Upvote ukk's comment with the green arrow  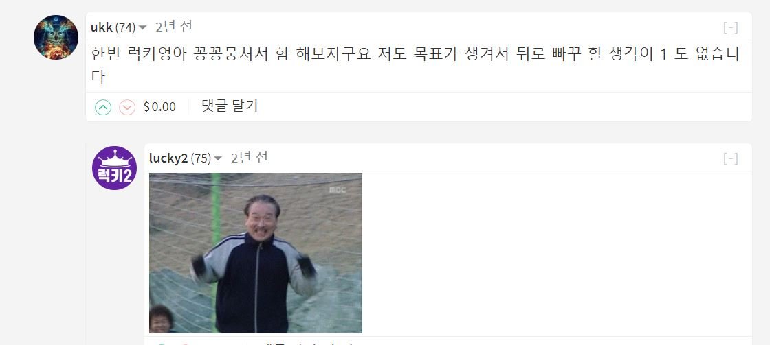(103, 107)
